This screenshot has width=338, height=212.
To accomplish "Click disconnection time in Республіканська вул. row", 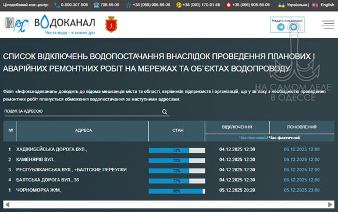I will [x=237, y=170].
